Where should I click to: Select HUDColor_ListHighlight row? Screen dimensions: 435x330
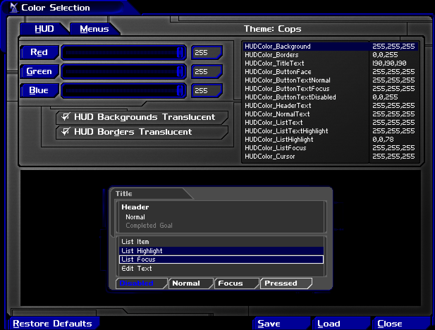[x=331, y=139]
